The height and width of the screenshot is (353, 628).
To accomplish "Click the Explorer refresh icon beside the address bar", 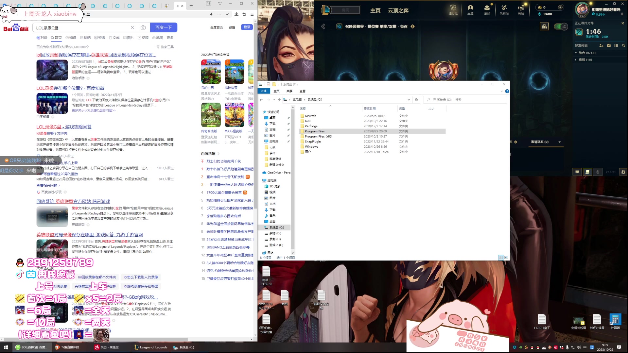I will (x=416, y=100).
